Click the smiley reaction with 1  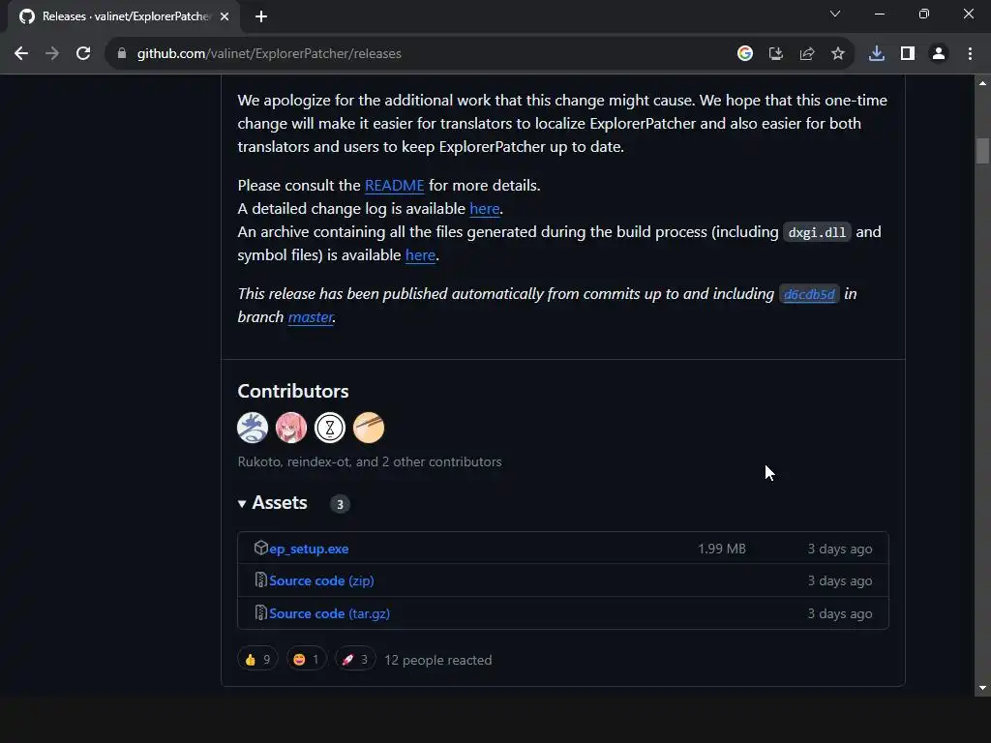307,660
